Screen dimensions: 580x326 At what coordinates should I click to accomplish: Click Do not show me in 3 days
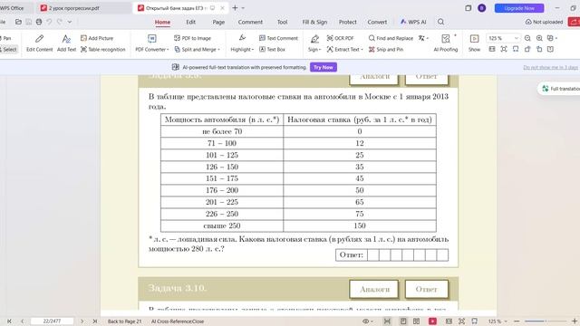click(550, 67)
